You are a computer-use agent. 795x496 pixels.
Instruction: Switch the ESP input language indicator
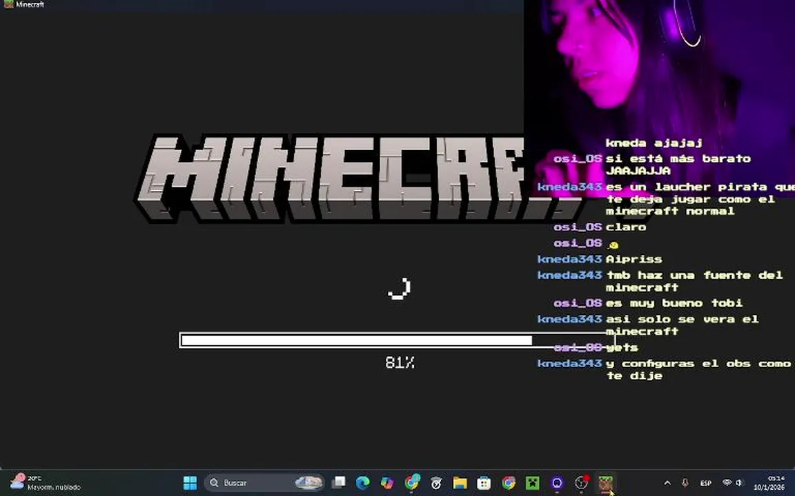705,484
